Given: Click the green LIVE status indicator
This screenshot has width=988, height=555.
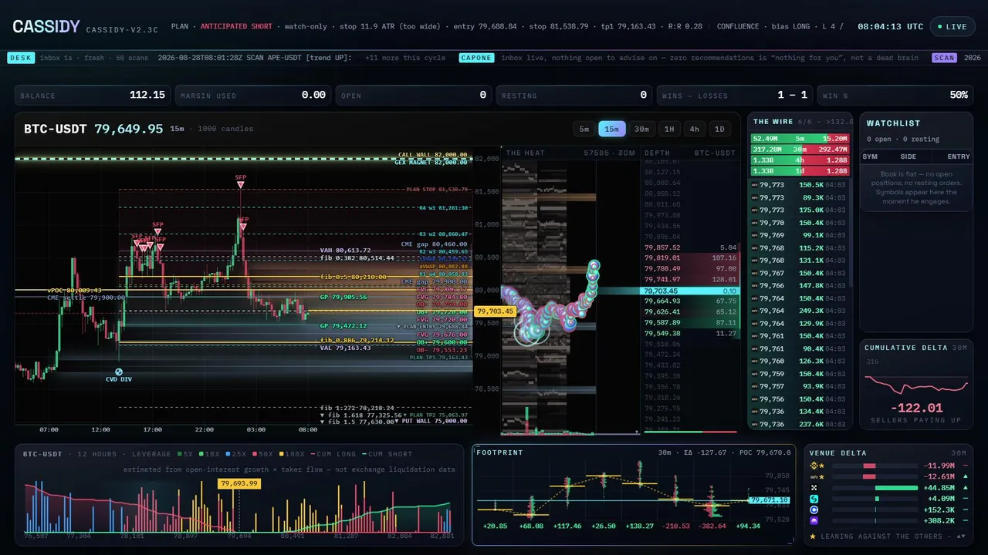Looking at the screenshot, I should [x=952, y=26].
